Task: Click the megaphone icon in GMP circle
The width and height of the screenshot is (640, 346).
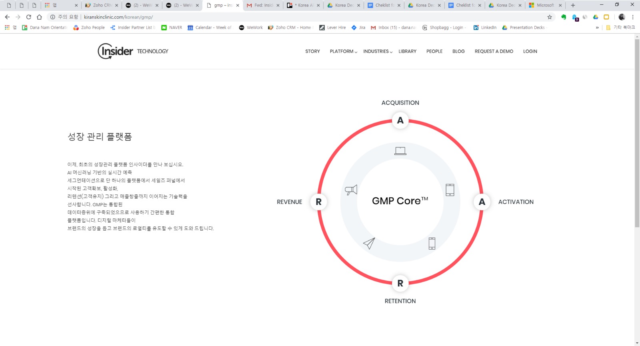Action: pyautogui.click(x=351, y=190)
